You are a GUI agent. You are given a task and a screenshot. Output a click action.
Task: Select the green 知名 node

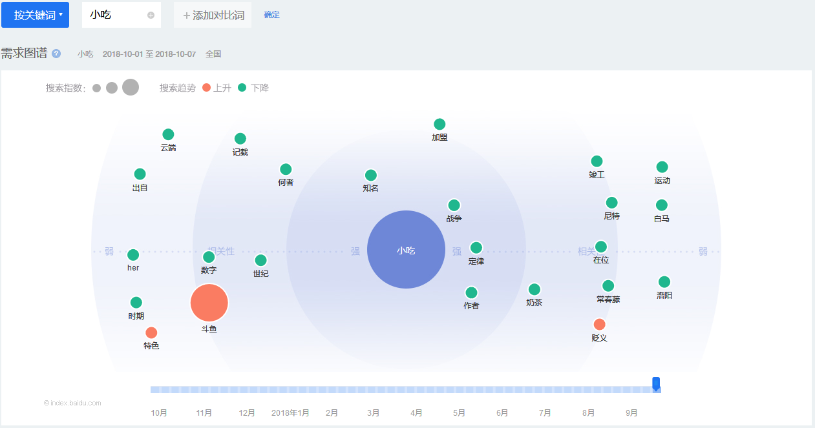click(x=370, y=176)
